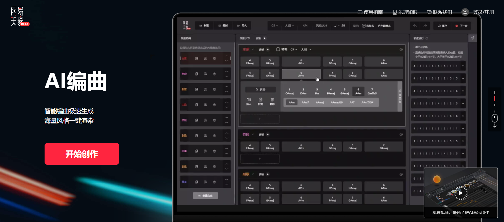Click the redo arrow in app toolbar

point(425,26)
